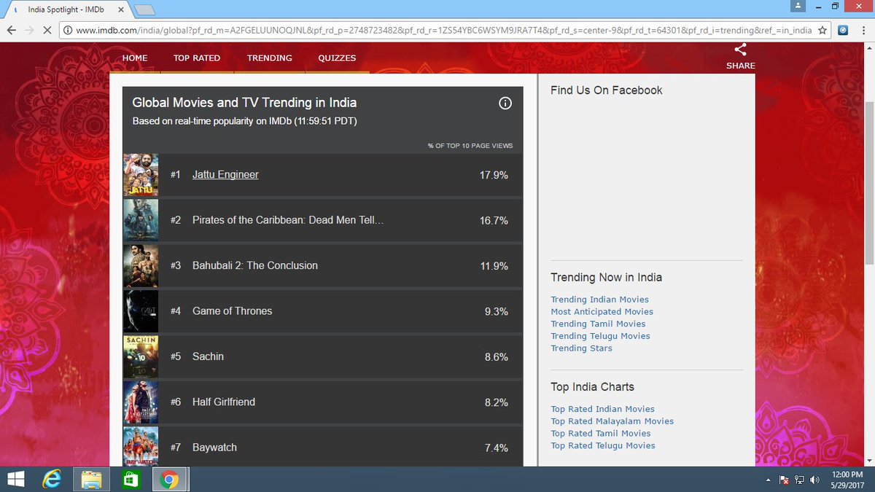This screenshot has width=875, height=492.
Task: Open Trending Telugu Movies link
Action: pyautogui.click(x=600, y=336)
